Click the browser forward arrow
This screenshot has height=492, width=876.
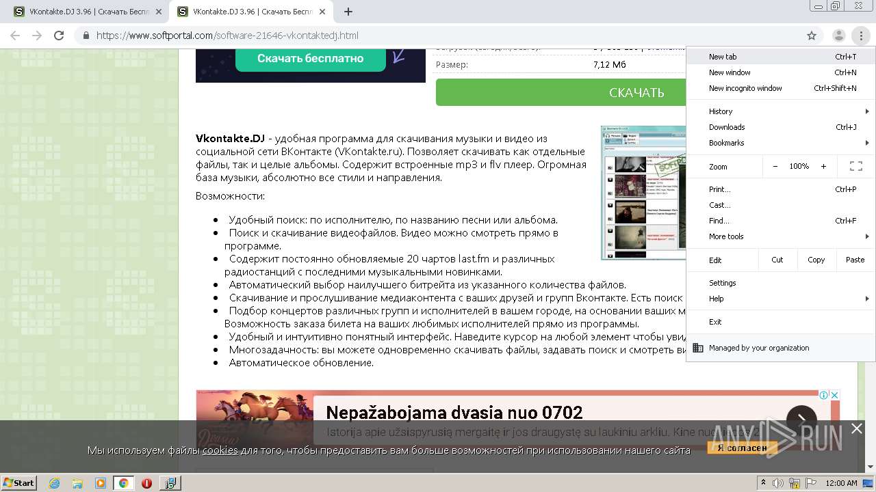point(37,36)
